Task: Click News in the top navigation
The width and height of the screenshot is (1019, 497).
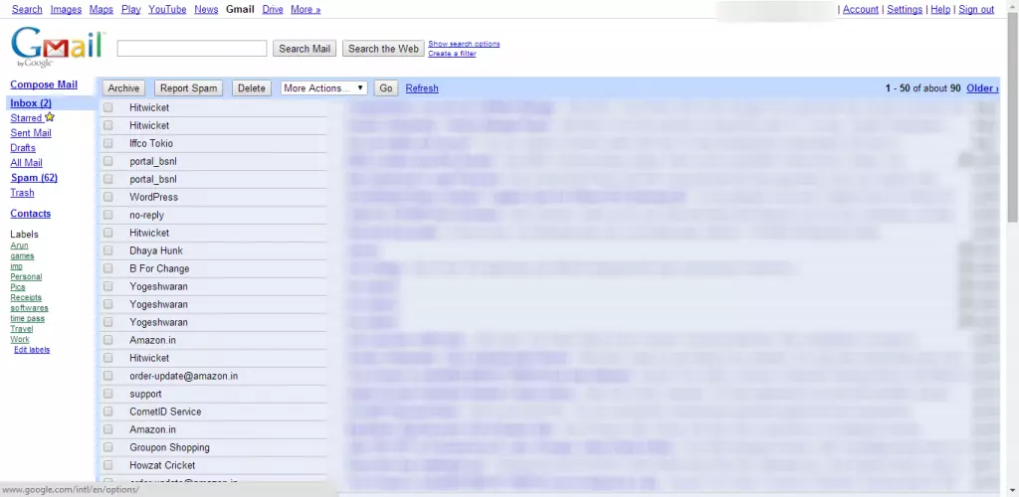Action: pos(206,9)
